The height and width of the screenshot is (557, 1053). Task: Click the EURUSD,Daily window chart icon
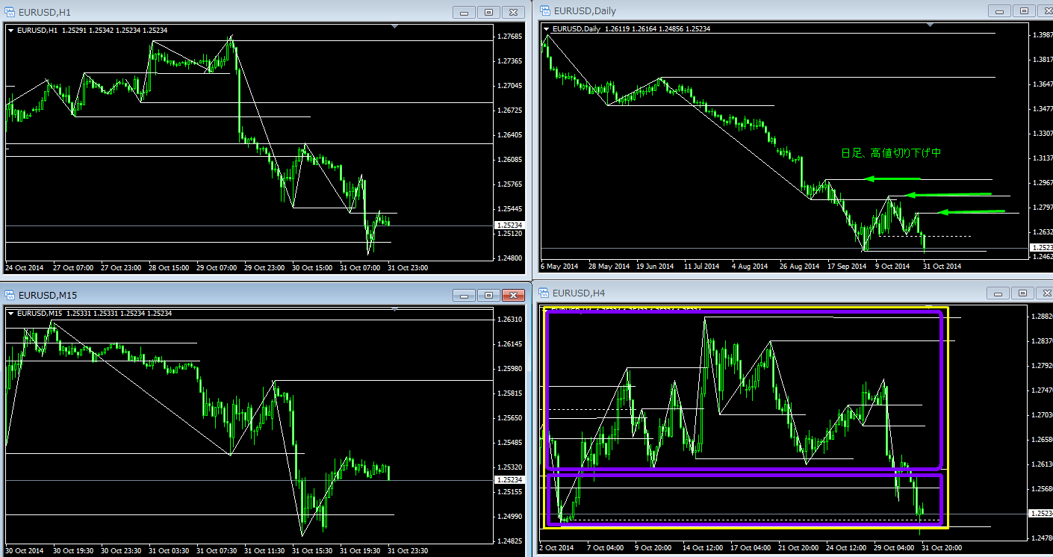[x=544, y=11]
